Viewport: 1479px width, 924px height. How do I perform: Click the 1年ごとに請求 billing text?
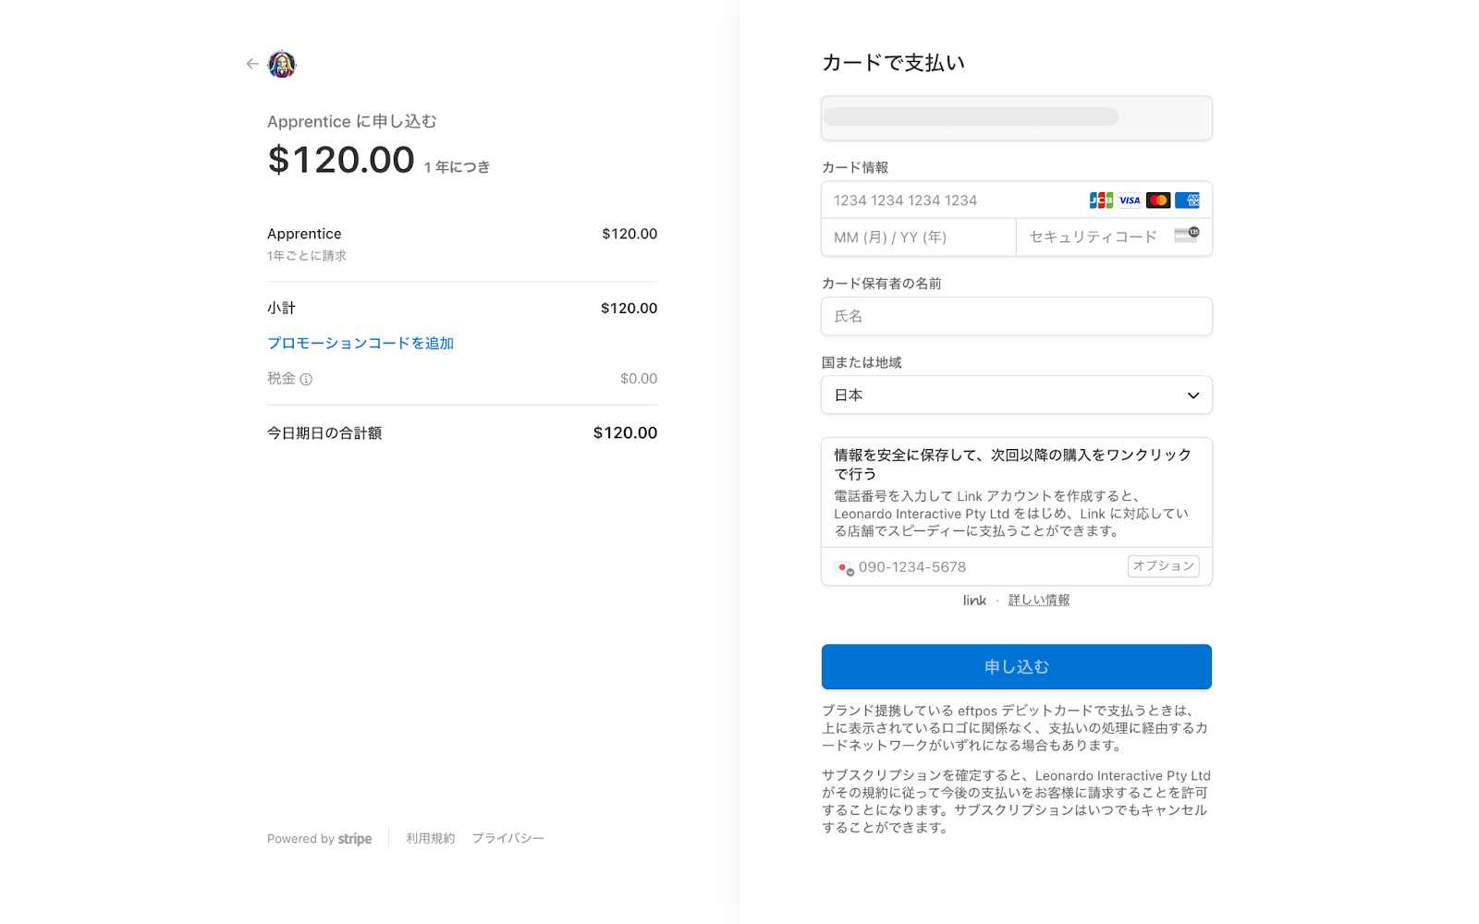click(x=307, y=256)
